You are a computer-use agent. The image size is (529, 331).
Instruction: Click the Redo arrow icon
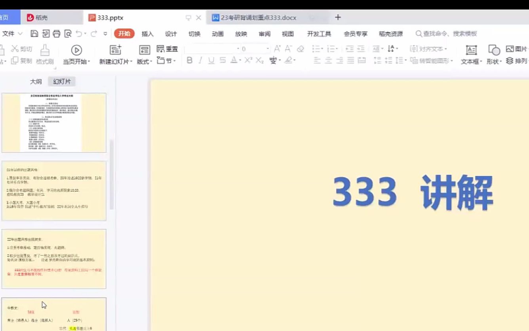click(94, 34)
